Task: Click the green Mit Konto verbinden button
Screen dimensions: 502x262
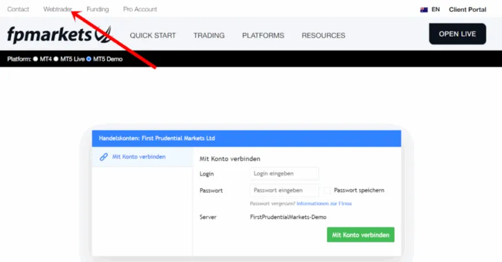Action: coord(360,235)
